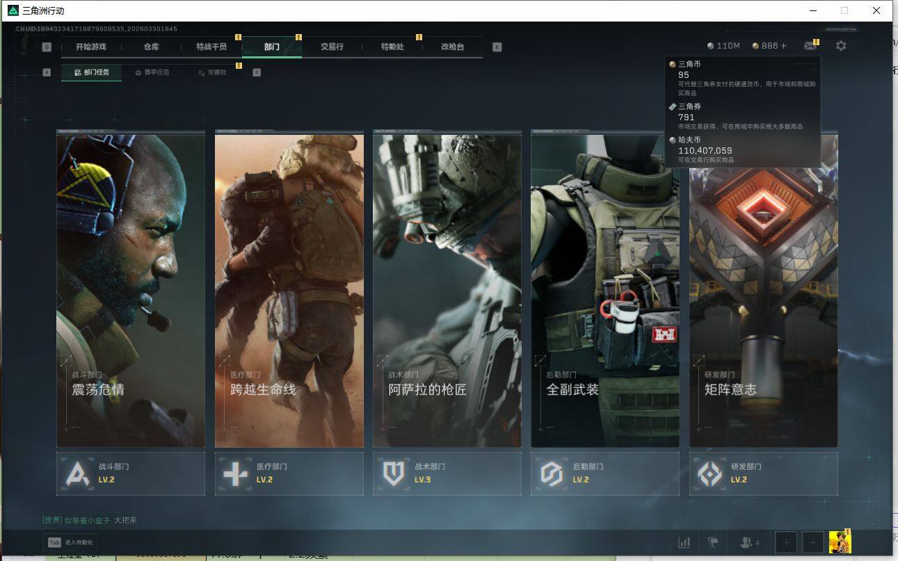The height and width of the screenshot is (561, 898).
Task: Go to the 特战干员 tab
Action: tap(211, 47)
